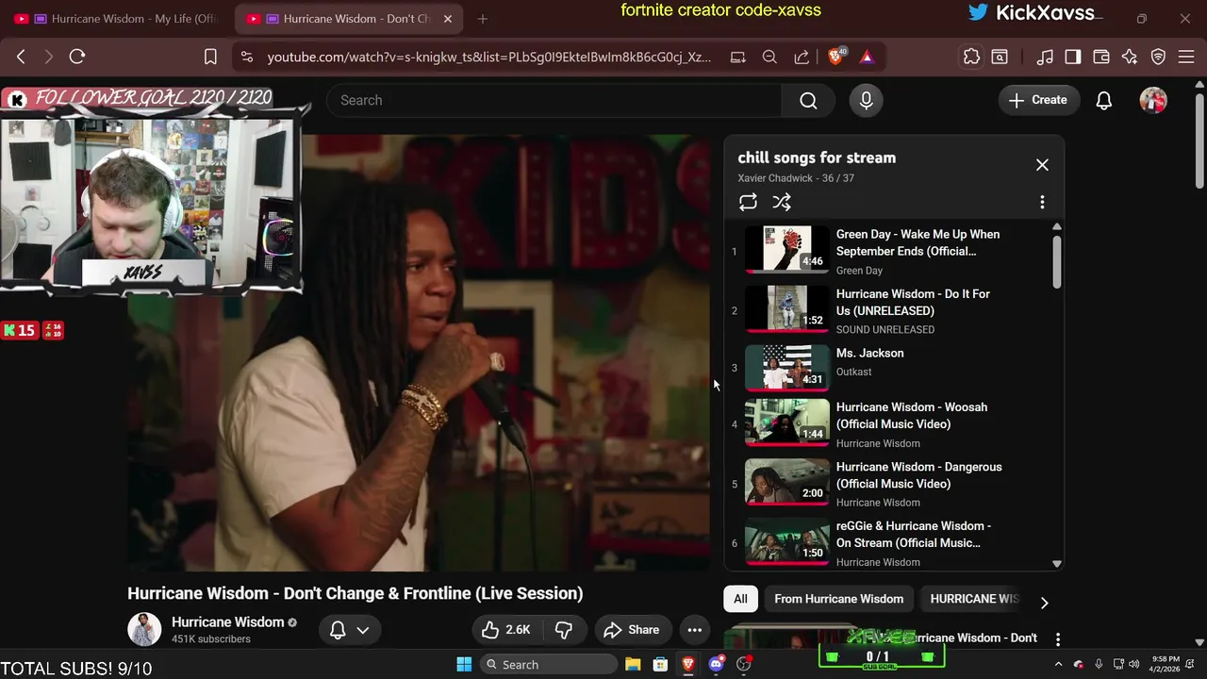
Task: Open the YouTube Create button
Action: pos(1038,100)
